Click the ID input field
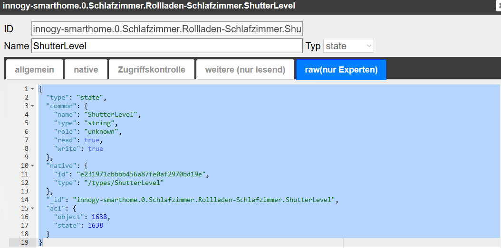The height and width of the screenshot is (248, 501). click(167, 29)
